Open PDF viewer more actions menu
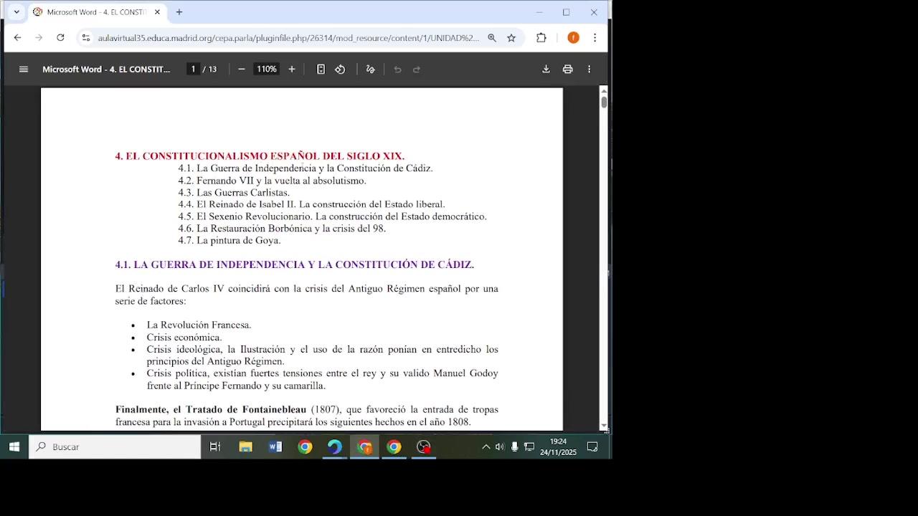 click(590, 70)
